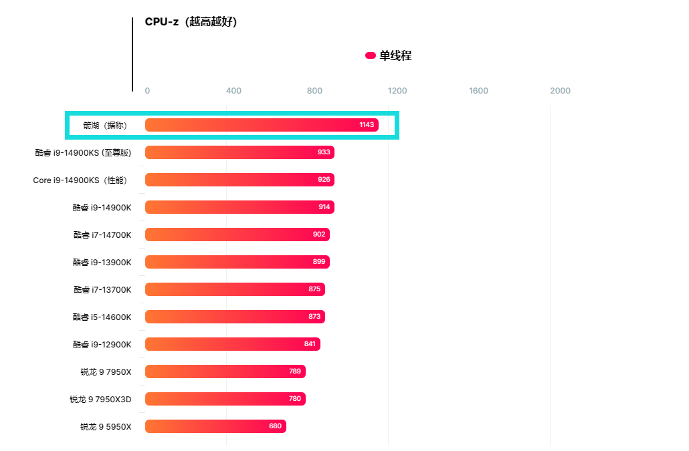Click the CPU-z (越高越好) chart title
689x451 pixels.
pyautogui.click(x=191, y=21)
